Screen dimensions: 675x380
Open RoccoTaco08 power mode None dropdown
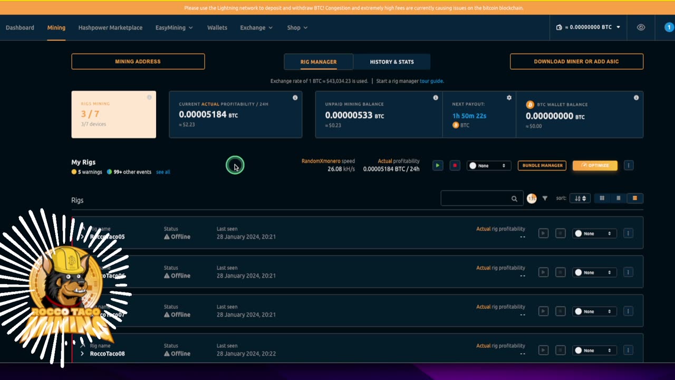[x=594, y=350]
